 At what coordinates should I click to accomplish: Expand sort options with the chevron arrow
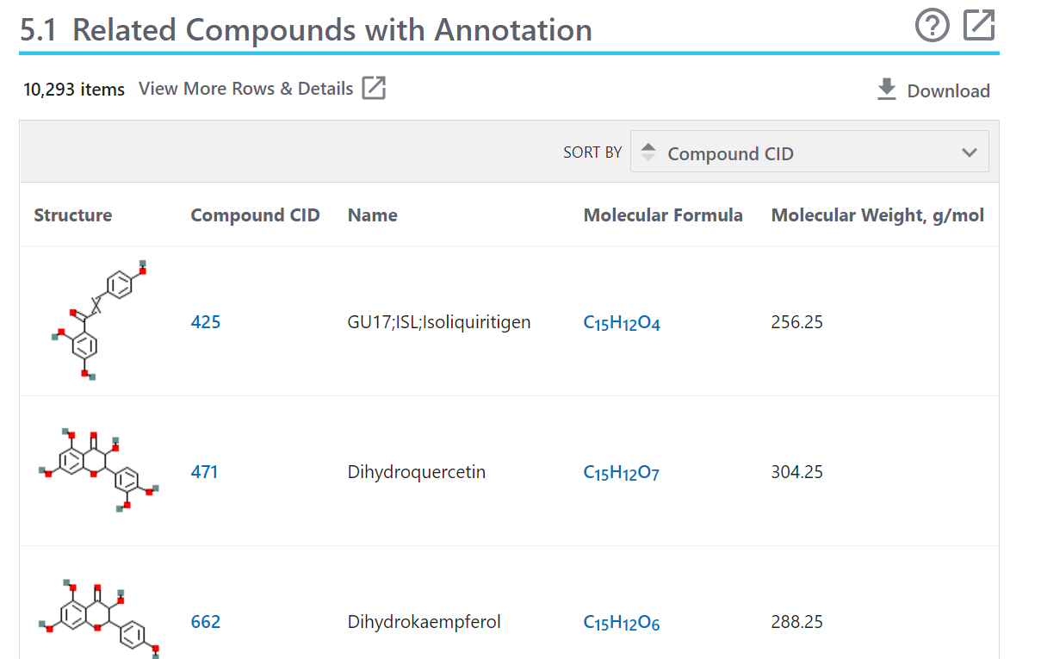[970, 152]
